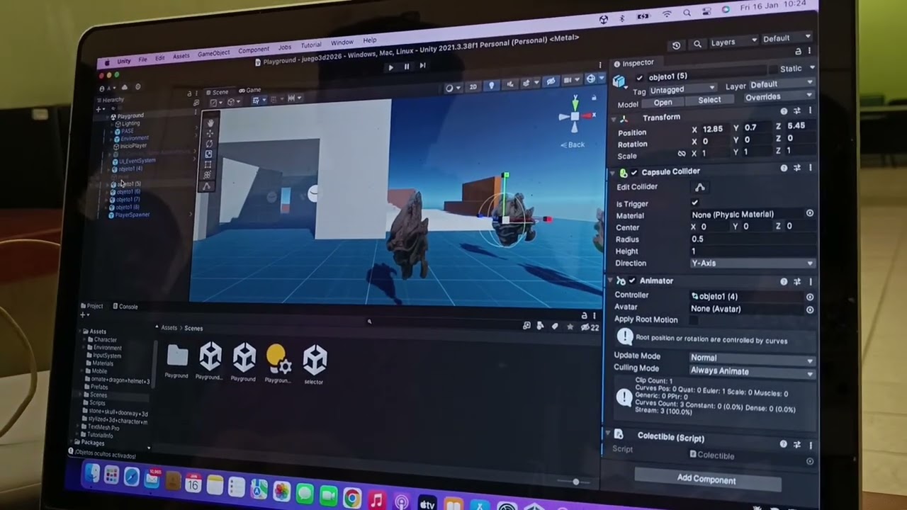Toggle scene visibility hidden-eye icon

(x=551, y=81)
